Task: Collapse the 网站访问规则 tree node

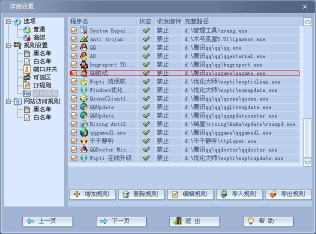Action: tap(8, 101)
